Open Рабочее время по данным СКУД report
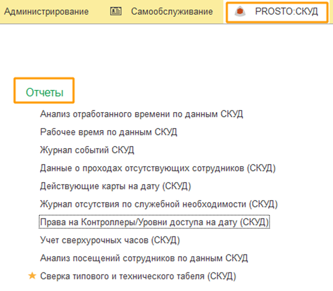The height and width of the screenshot is (291, 333). 108,132
